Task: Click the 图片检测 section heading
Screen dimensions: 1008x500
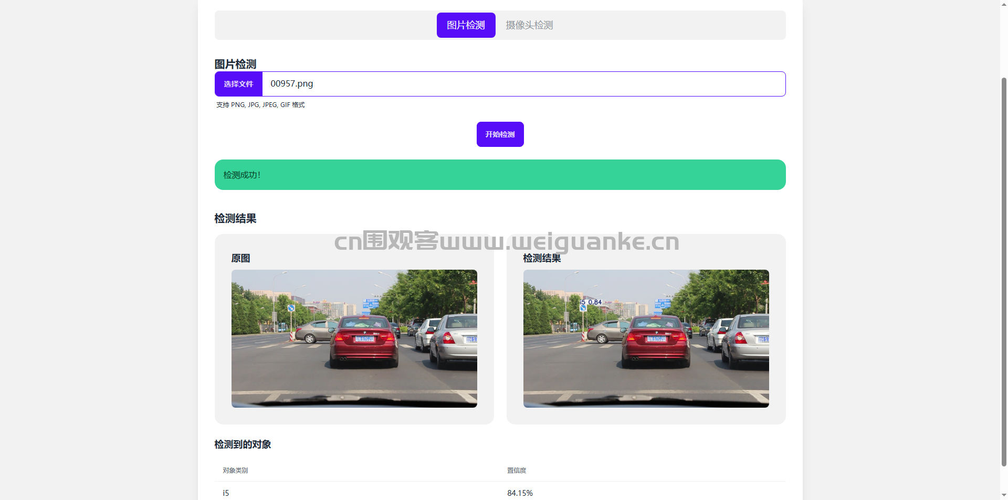Action: point(235,64)
